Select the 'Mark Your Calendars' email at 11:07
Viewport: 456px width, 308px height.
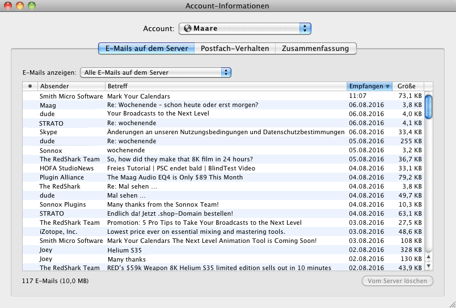(x=223, y=96)
